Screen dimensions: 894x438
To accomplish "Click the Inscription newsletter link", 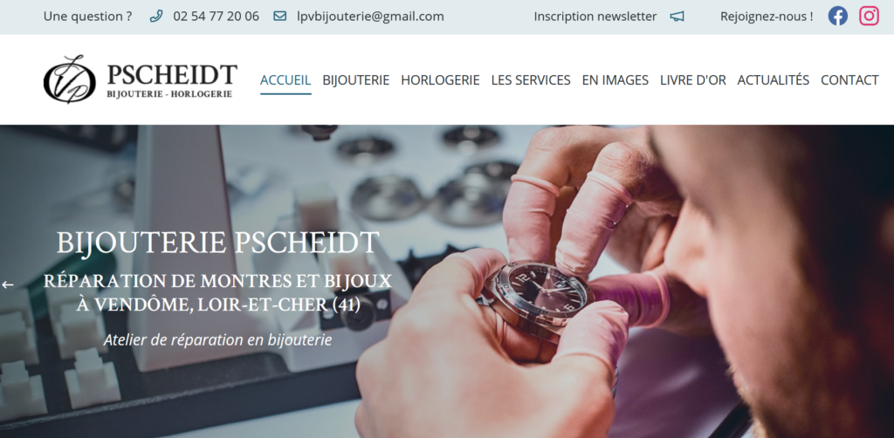I will [595, 17].
